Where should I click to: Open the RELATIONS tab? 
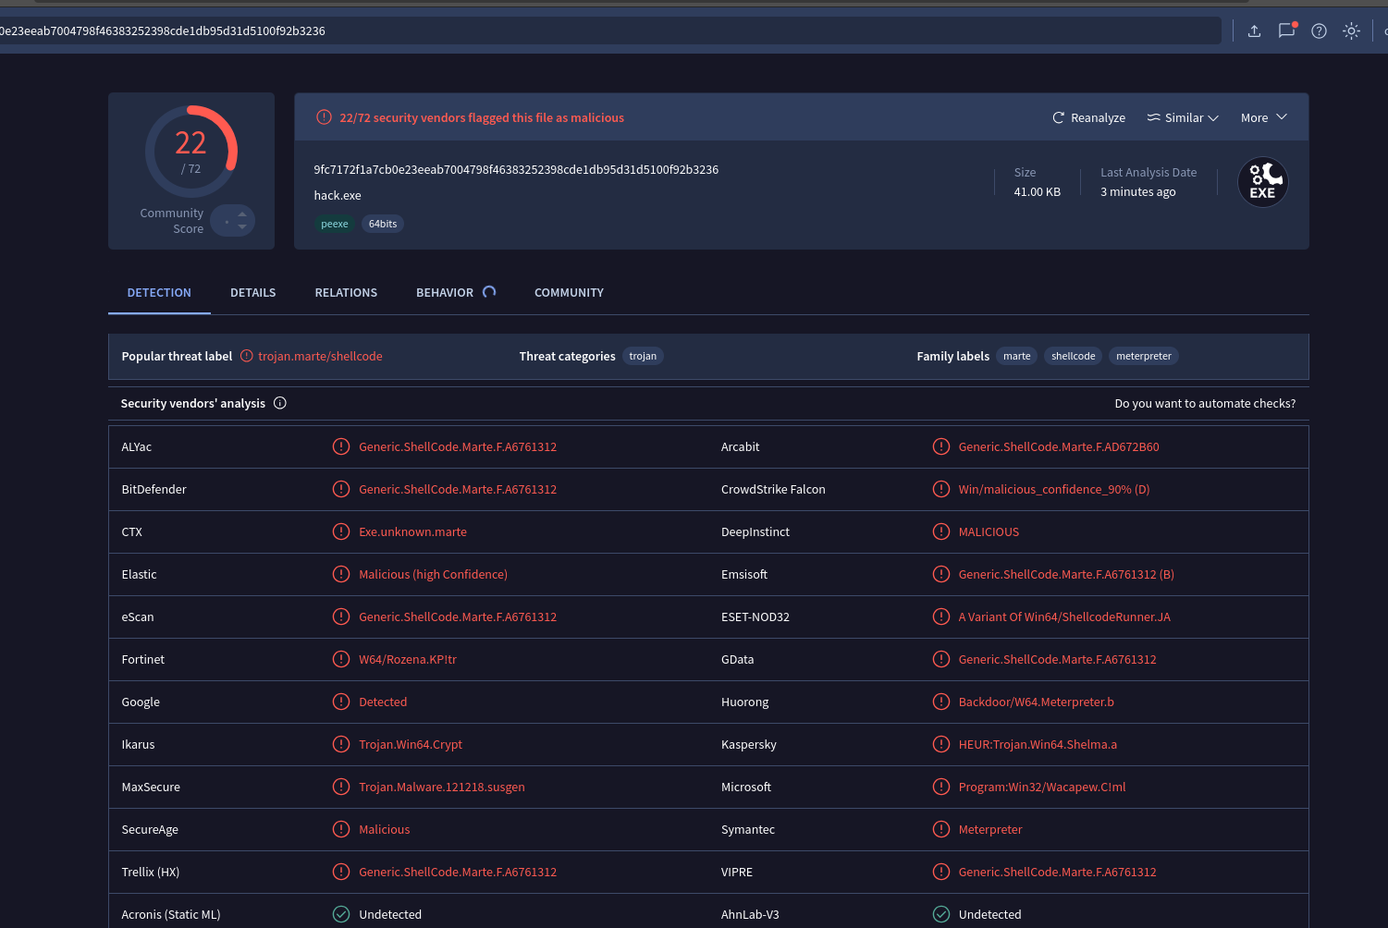tap(346, 292)
